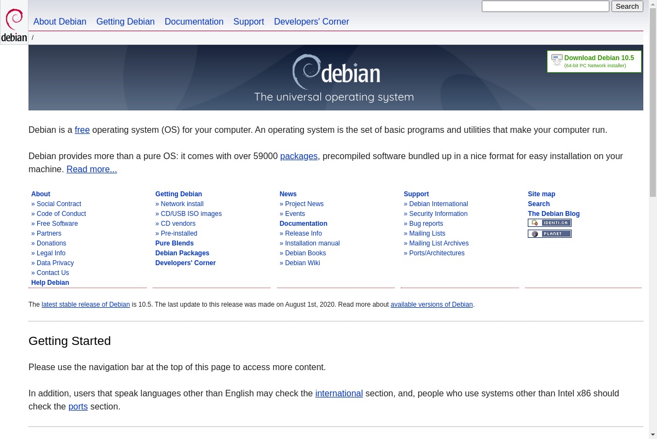Open the Getting Debian menu item
This screenshot has height=439, width=657.
point(125,22)
